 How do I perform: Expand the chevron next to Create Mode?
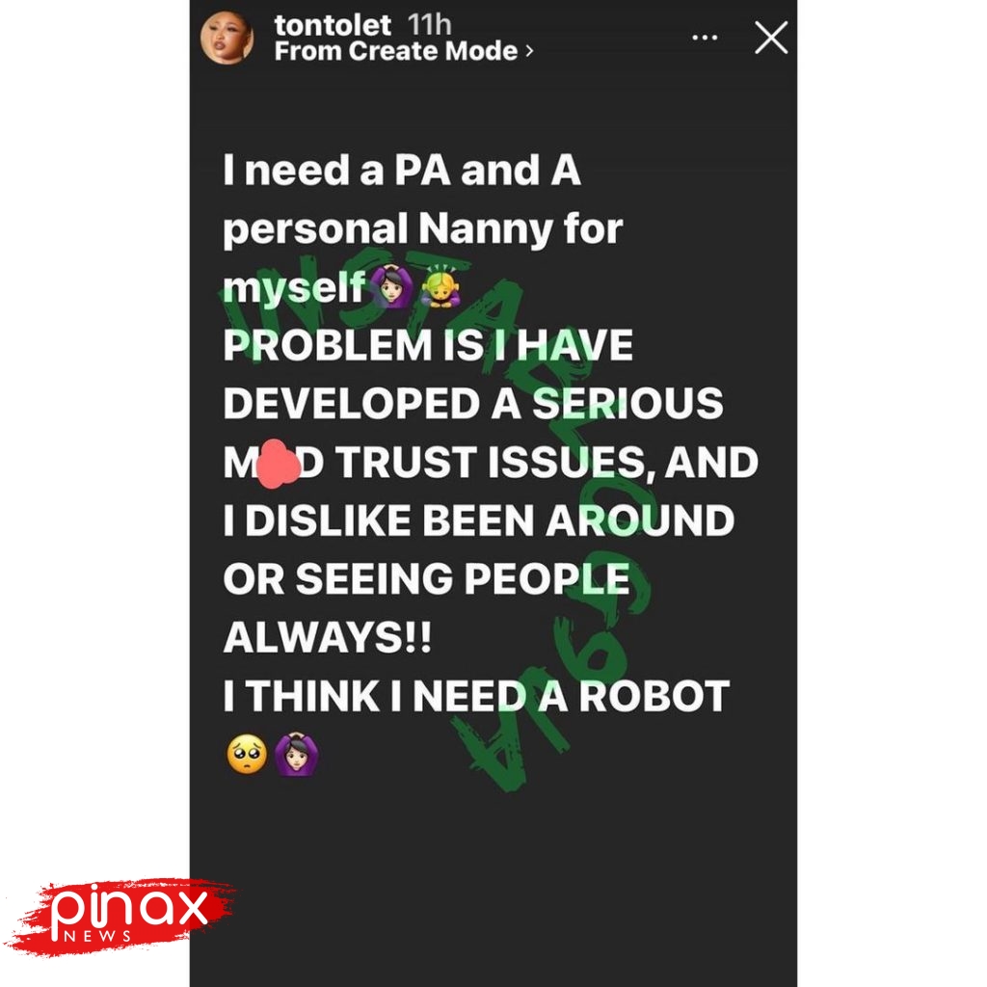pyautogui.click(x=529, y=51)
